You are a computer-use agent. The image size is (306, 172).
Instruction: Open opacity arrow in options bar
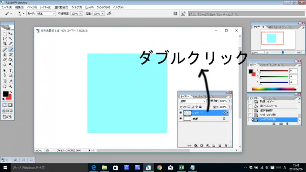click(x=81, y=14)
